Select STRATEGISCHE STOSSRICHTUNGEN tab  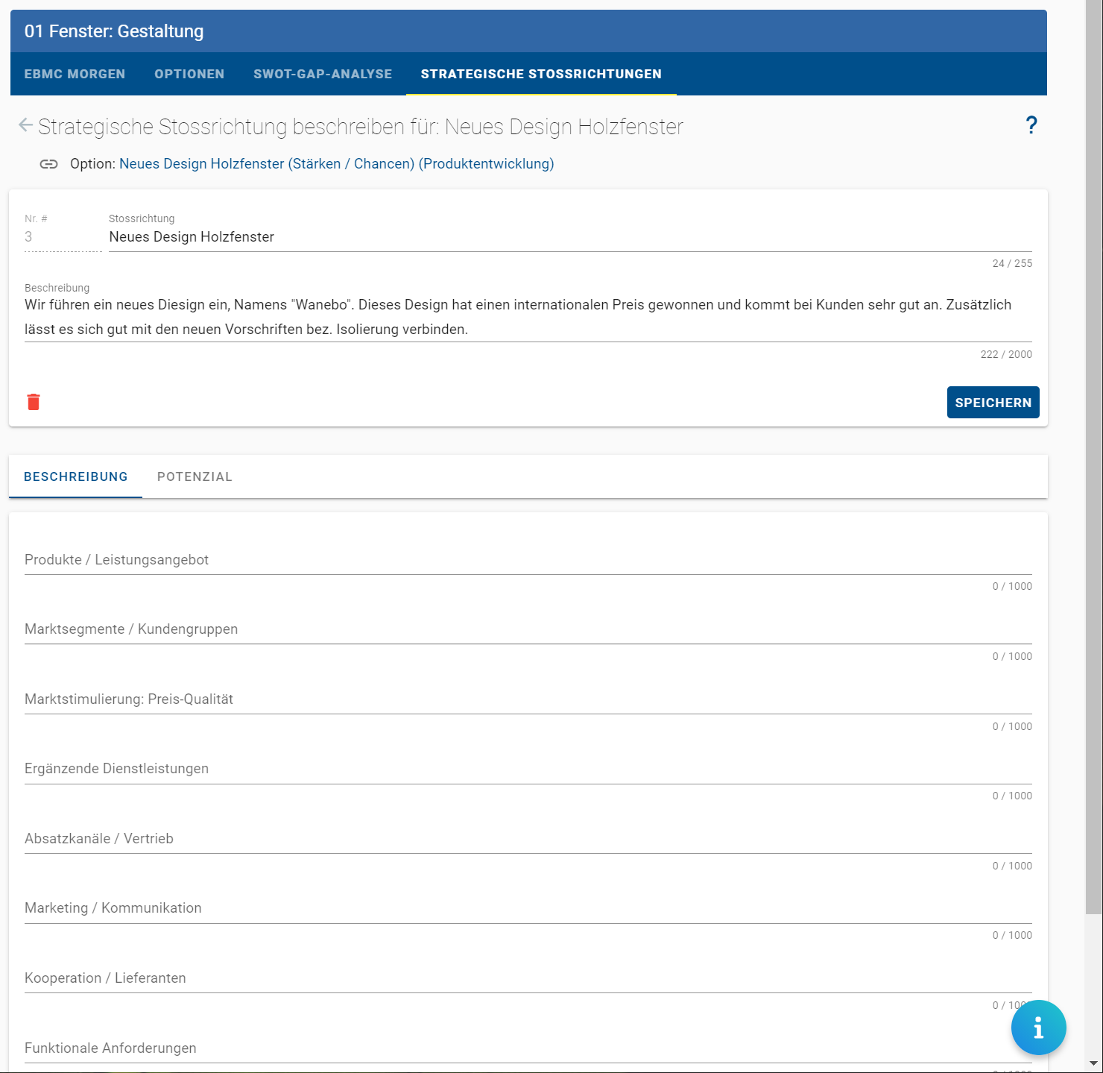(x=541, y=74)
